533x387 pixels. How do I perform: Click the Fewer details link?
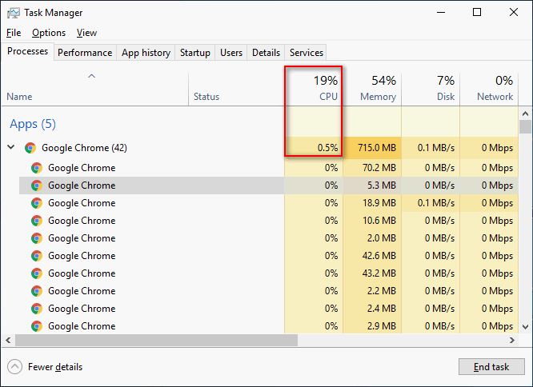(x=55, y=367)
